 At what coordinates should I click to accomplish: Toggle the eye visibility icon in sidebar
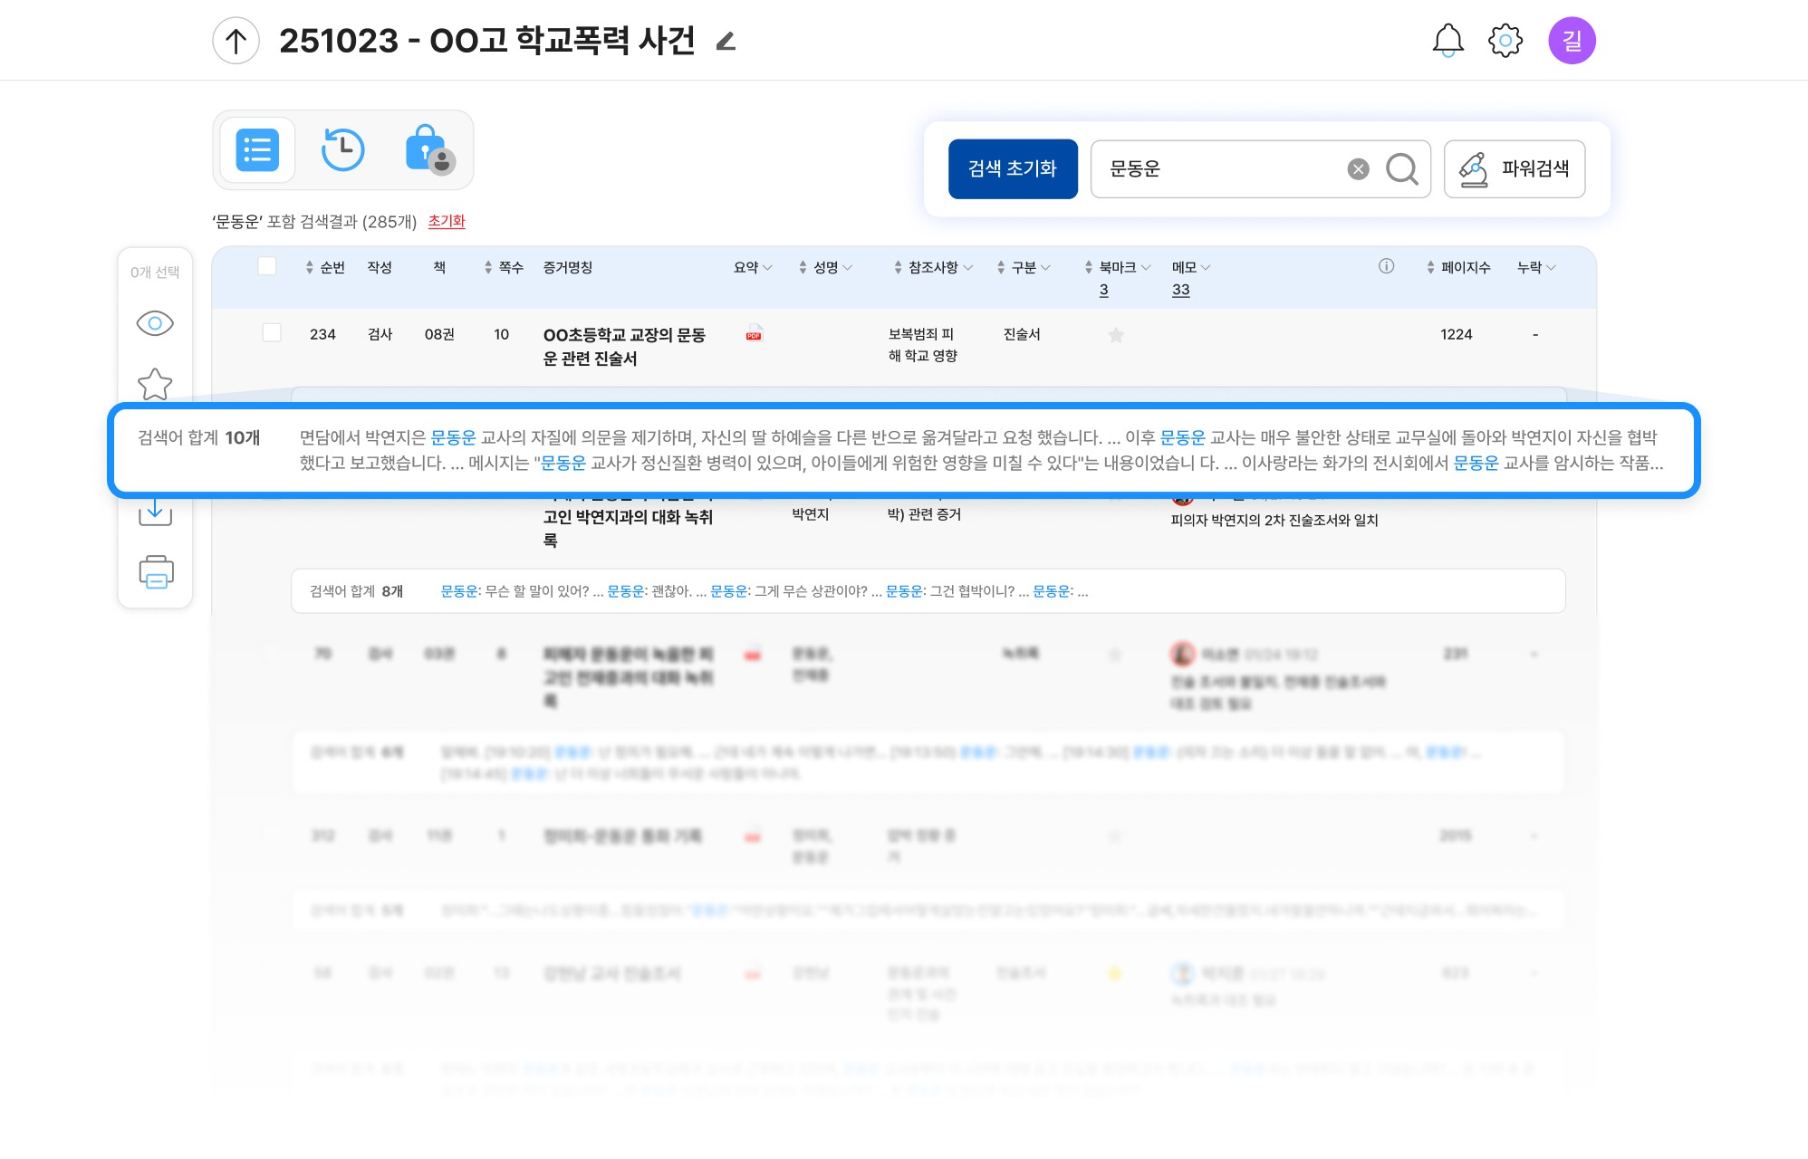click(155, 323)
